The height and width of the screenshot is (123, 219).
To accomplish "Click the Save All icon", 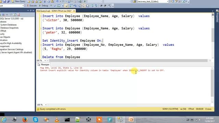I will (8, 1).
